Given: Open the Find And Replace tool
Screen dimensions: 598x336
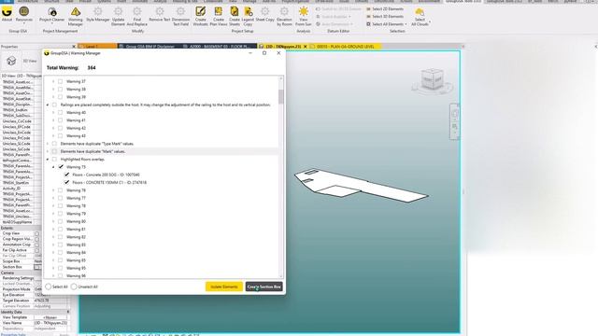Looking at the screenshot, I should pos(137,17).
